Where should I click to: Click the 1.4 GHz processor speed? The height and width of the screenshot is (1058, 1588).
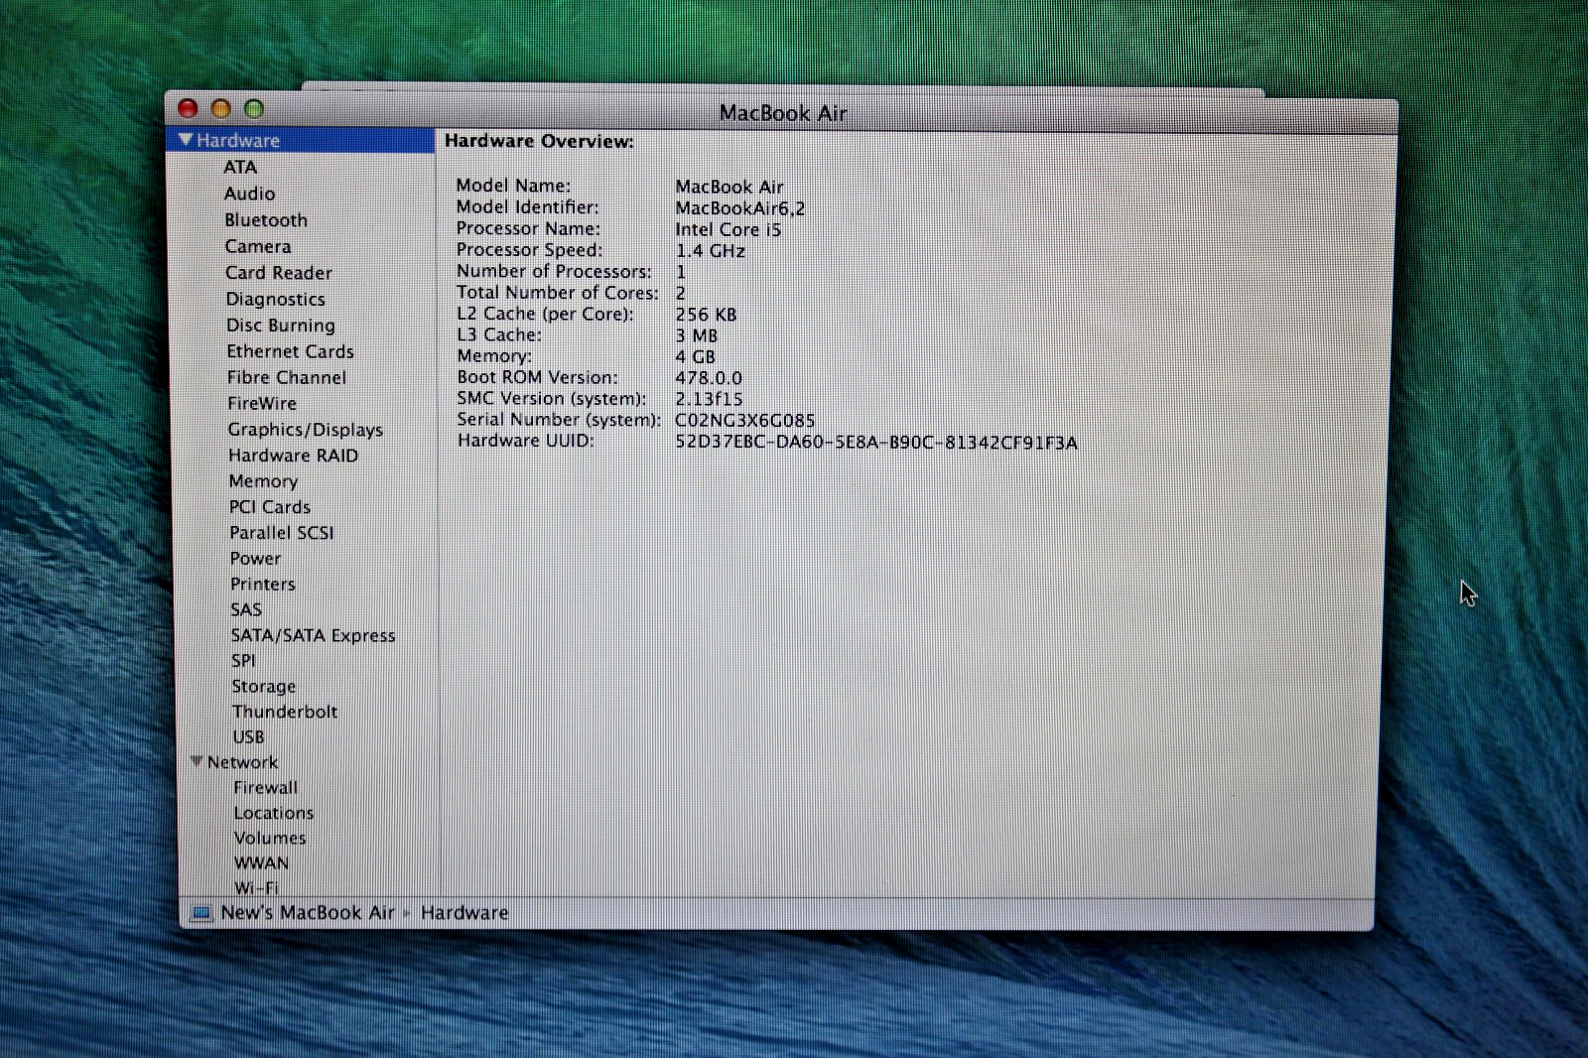711,251
